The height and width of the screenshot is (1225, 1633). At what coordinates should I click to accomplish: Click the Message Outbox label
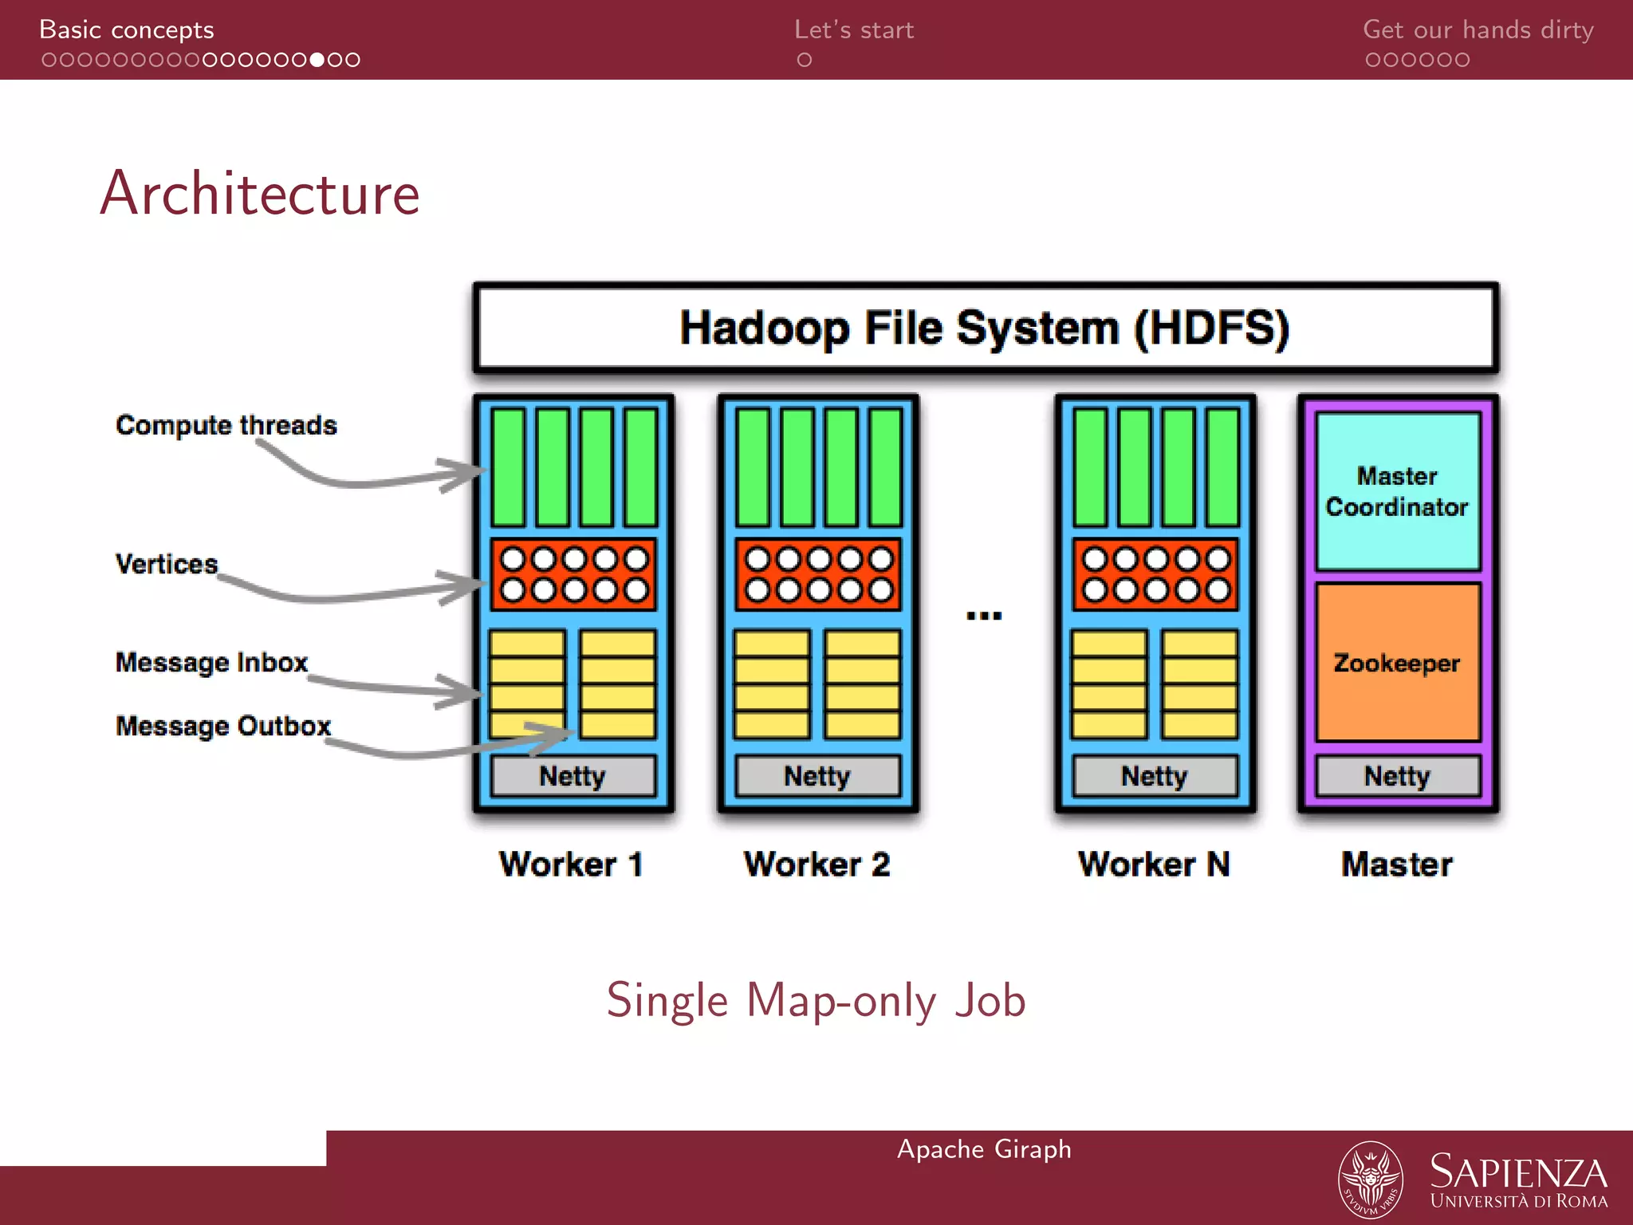click(223, 726)
